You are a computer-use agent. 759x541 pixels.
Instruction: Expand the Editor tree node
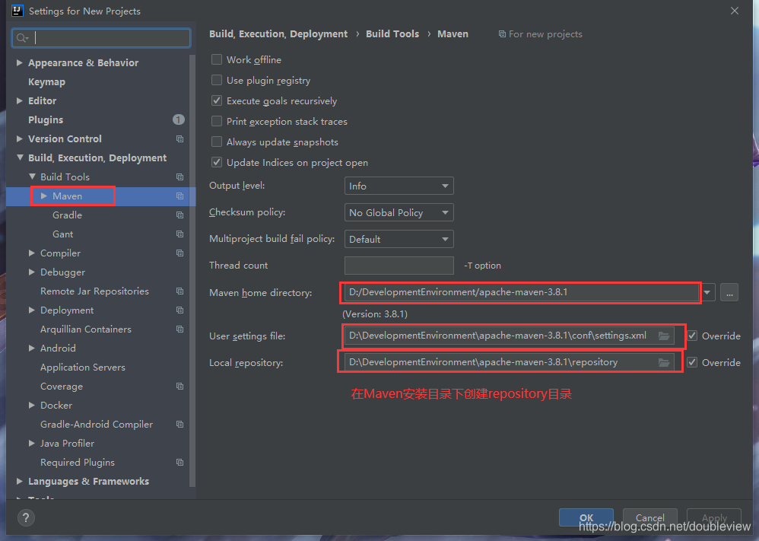(x=19, y=100)
